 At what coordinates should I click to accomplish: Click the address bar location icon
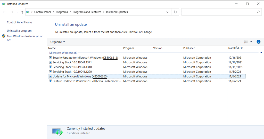28,12
